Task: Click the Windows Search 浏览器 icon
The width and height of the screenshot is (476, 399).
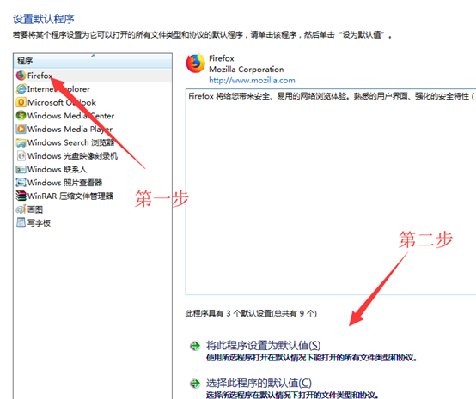Action: pyautogui.click(x=21, y=142)
